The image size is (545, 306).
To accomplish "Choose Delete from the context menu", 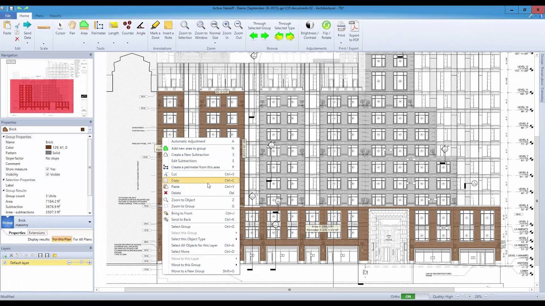I will (201, 193).
